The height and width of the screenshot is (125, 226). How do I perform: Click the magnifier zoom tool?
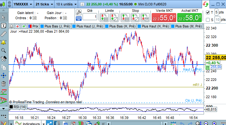pyautogui.click(x=4, y=51)
